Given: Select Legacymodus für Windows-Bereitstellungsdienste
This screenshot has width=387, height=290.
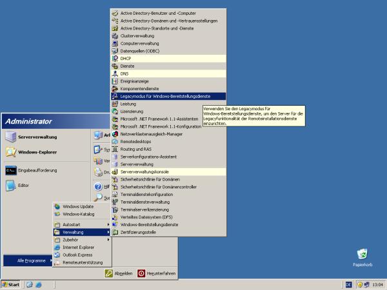Looking at the screenshot, I should coord(168,97).
